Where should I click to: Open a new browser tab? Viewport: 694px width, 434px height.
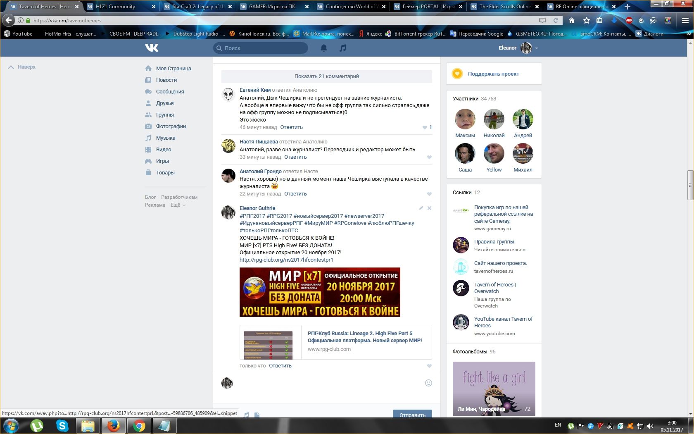(x=627, y=7)
